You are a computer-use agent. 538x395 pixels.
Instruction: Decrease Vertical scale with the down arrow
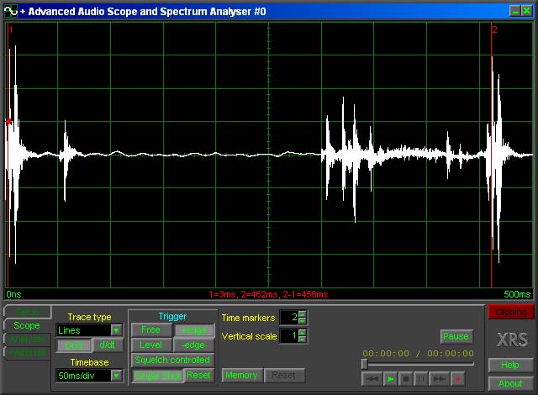(x=302, y=339)
